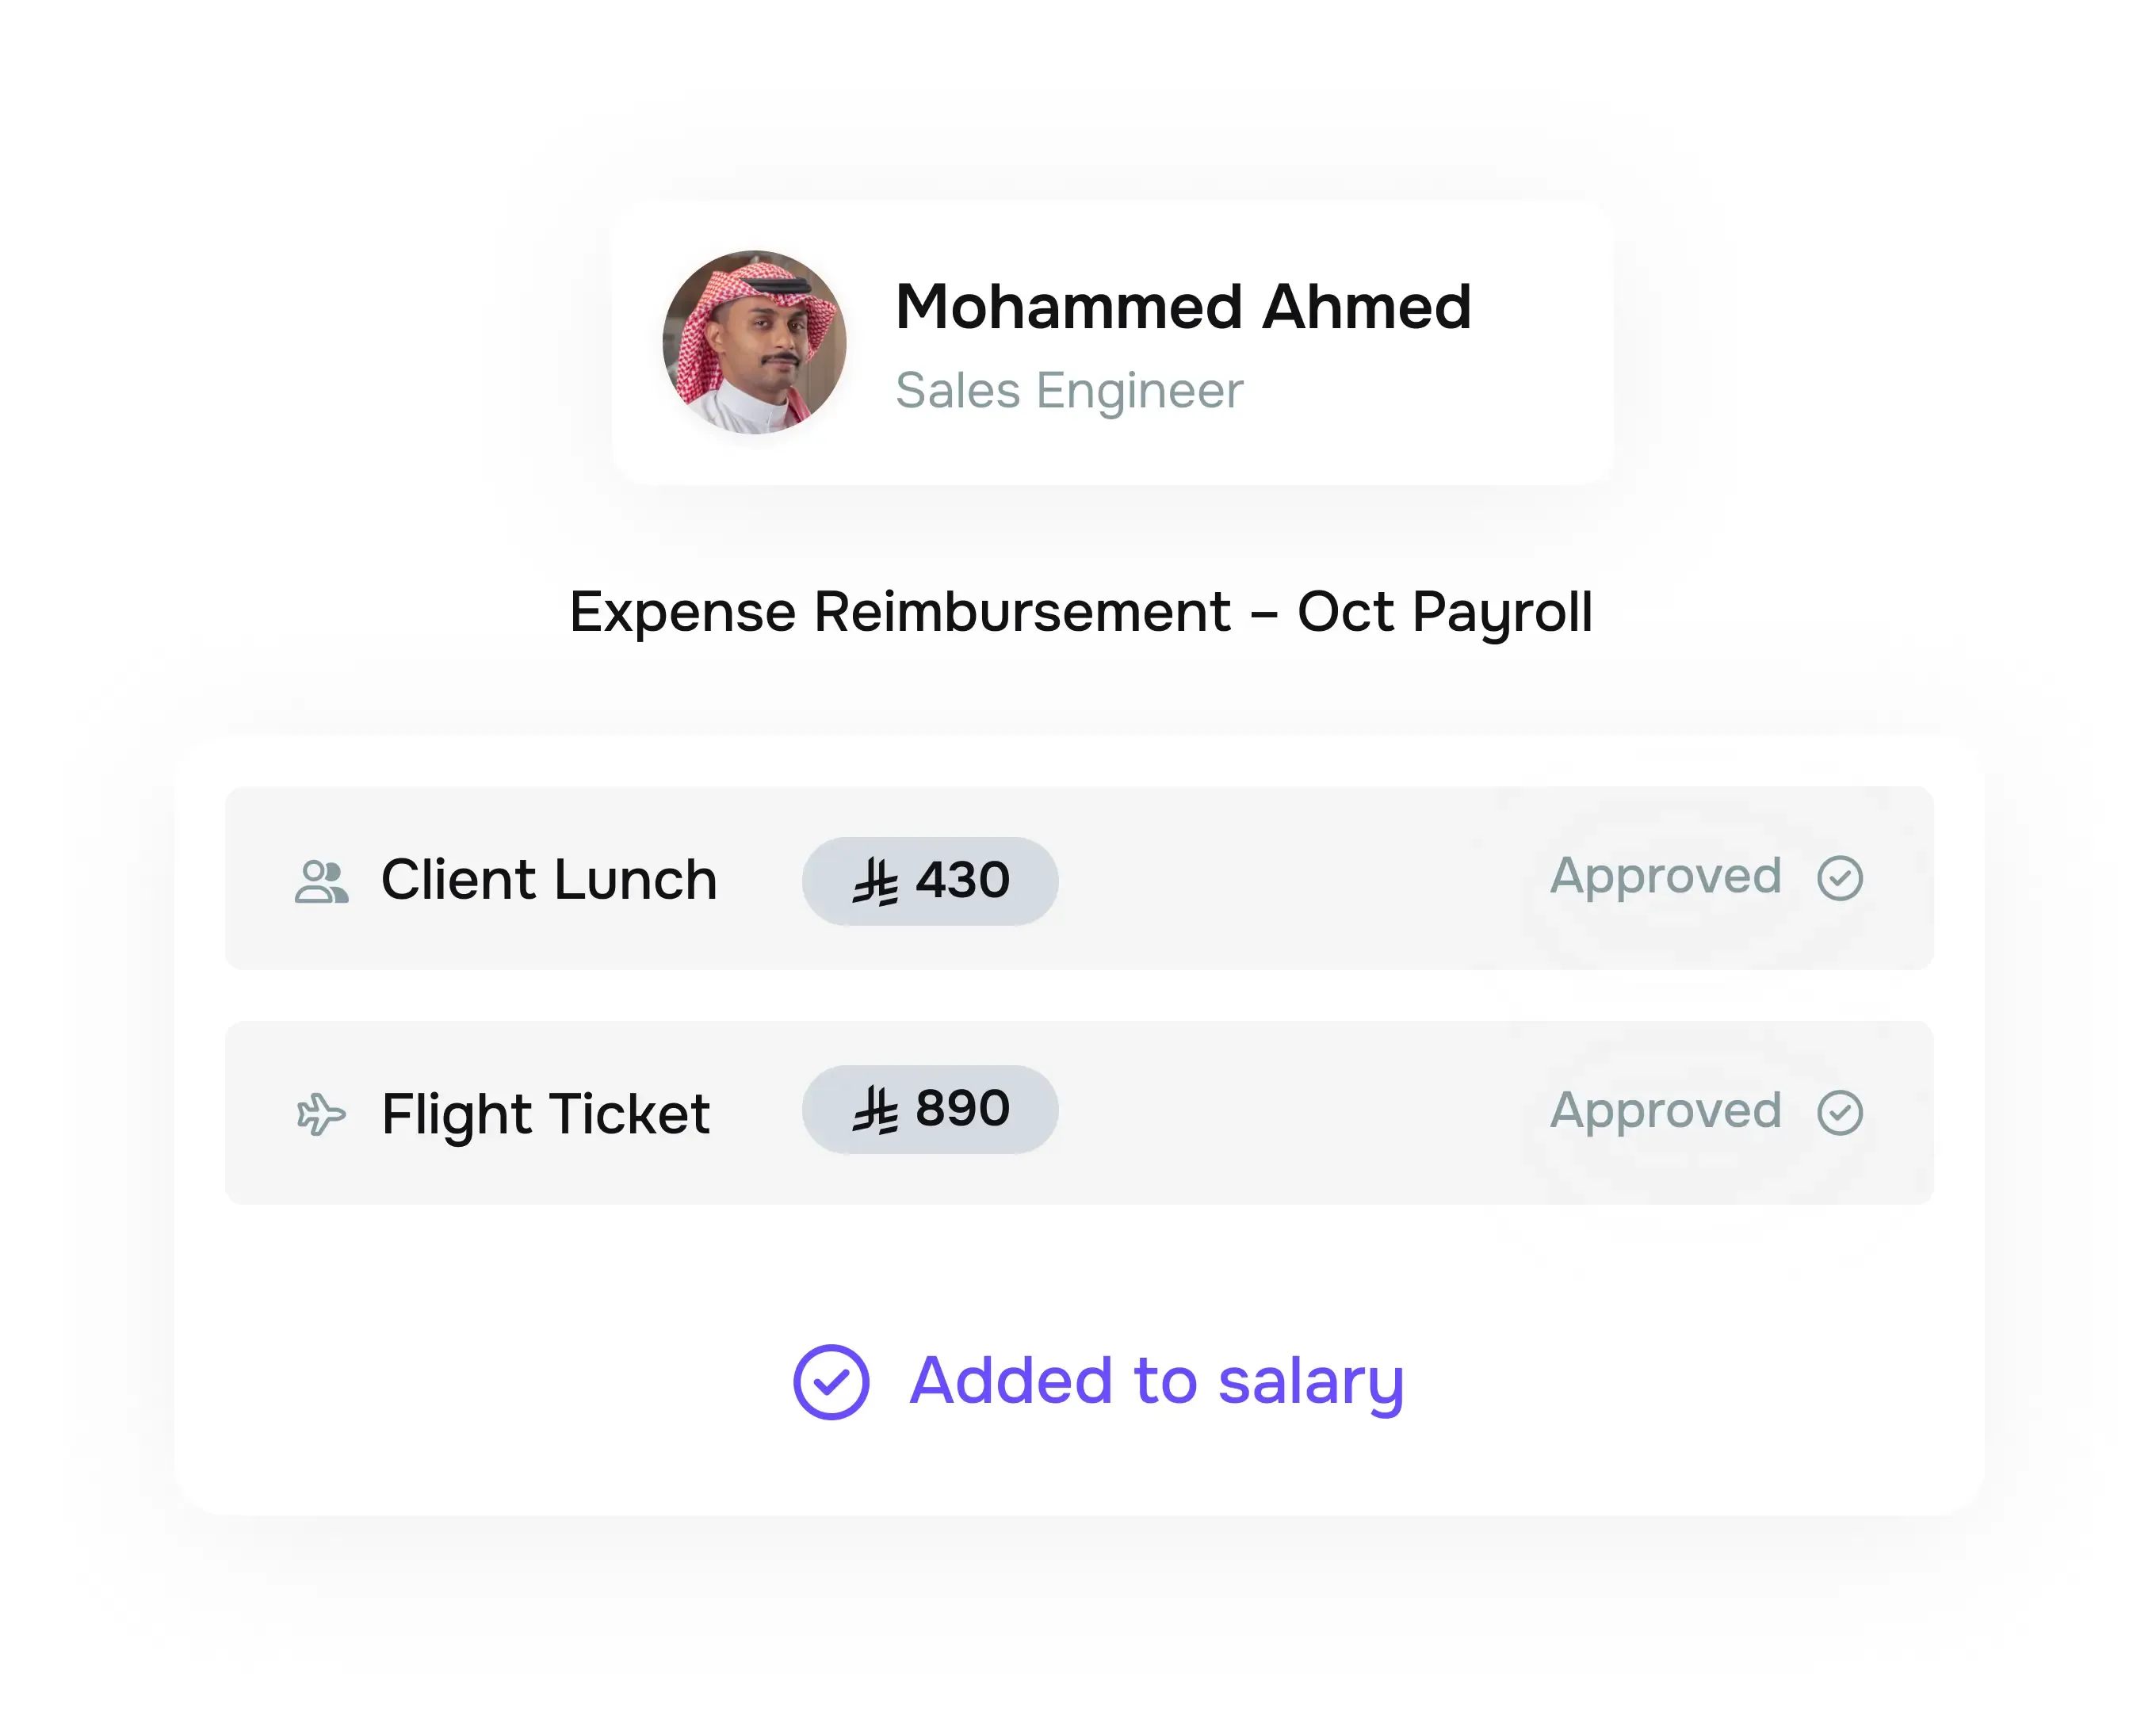The image size is (2156, 1712).
Task: Open the Flight Ticket expense label
Action: [x=546, y=1114]
